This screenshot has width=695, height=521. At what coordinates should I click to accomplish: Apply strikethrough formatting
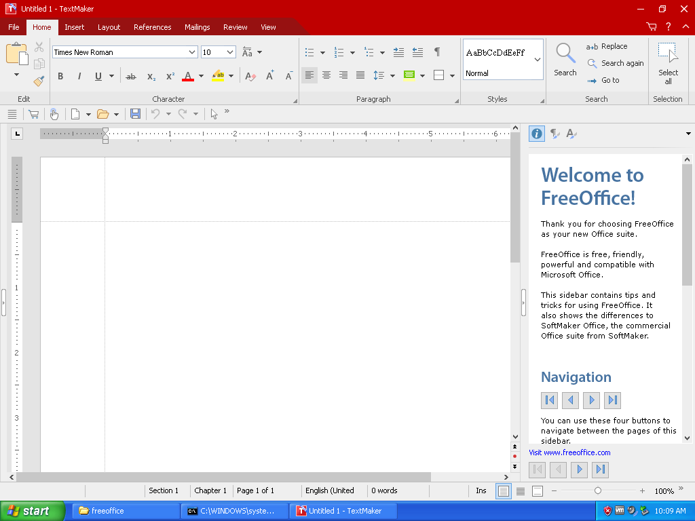(131, 76)
